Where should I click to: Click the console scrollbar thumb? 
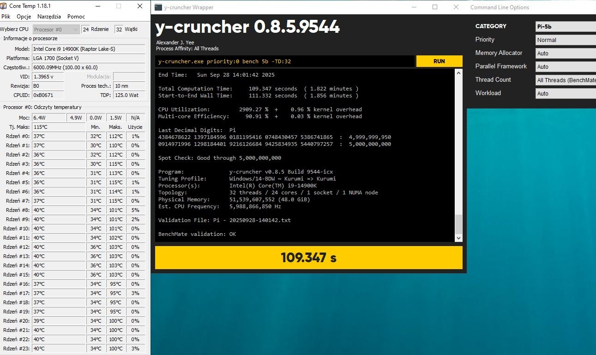(458, 224)
